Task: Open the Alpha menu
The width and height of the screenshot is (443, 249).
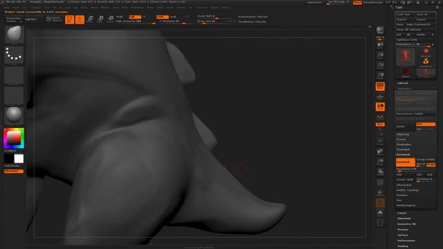Action: 7,8
